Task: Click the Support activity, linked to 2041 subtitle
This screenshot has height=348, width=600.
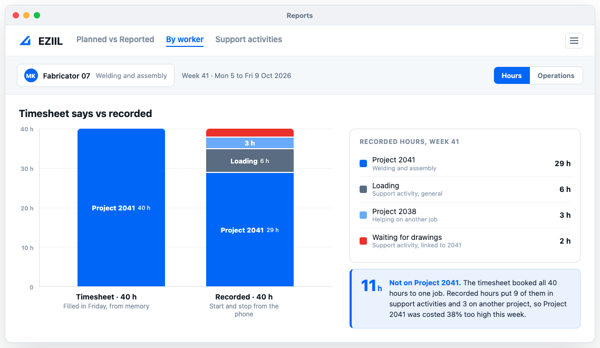Action: 417,245
